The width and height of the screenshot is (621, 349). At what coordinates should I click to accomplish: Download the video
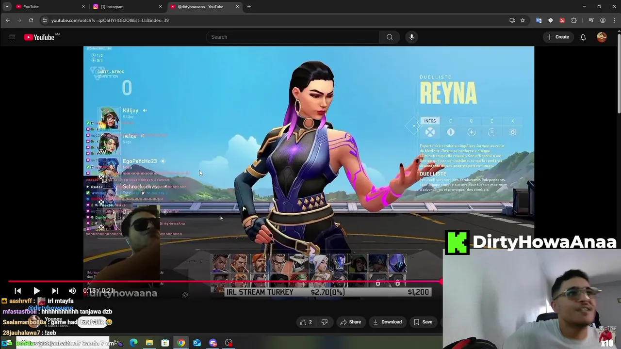click(387, 322)
